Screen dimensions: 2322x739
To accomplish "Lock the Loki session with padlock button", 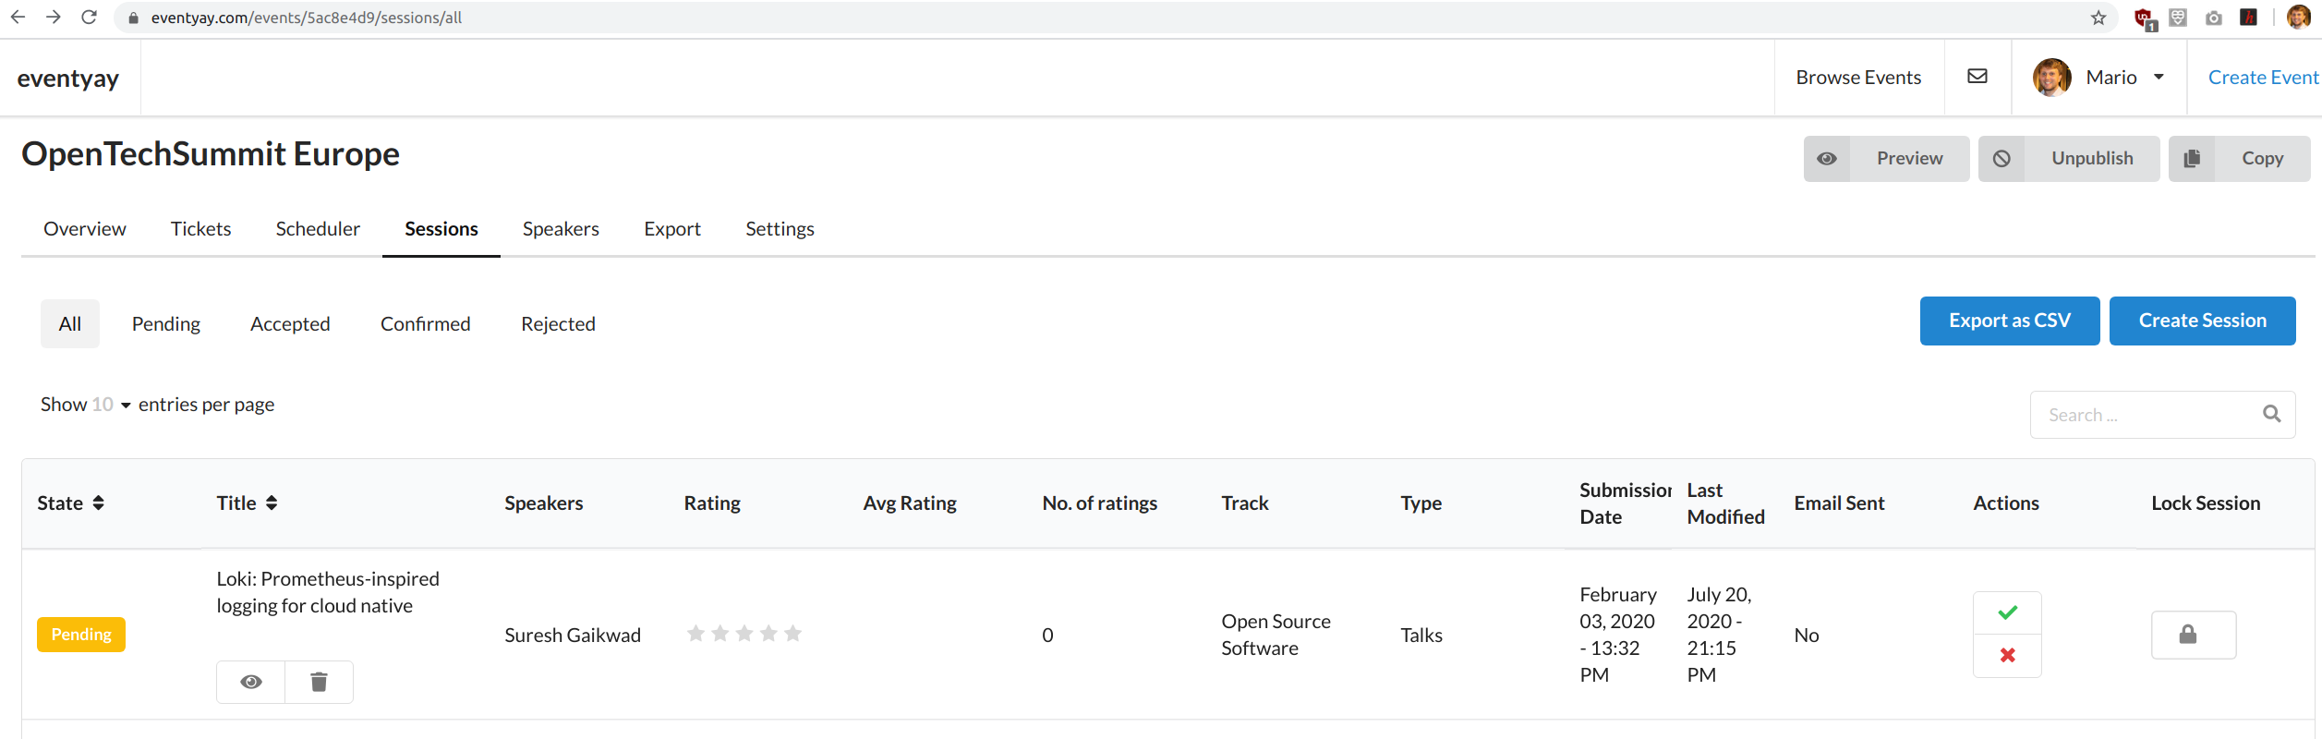I will (x=2194, y=635).
